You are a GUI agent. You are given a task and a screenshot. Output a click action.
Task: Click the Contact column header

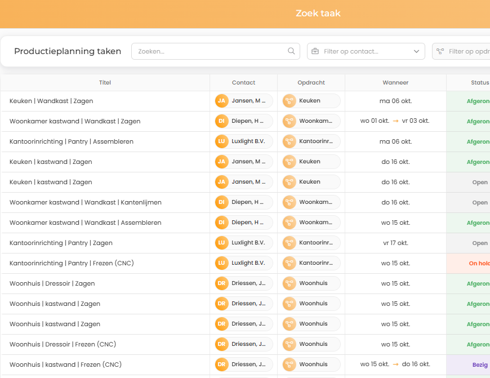click(243, 82)
